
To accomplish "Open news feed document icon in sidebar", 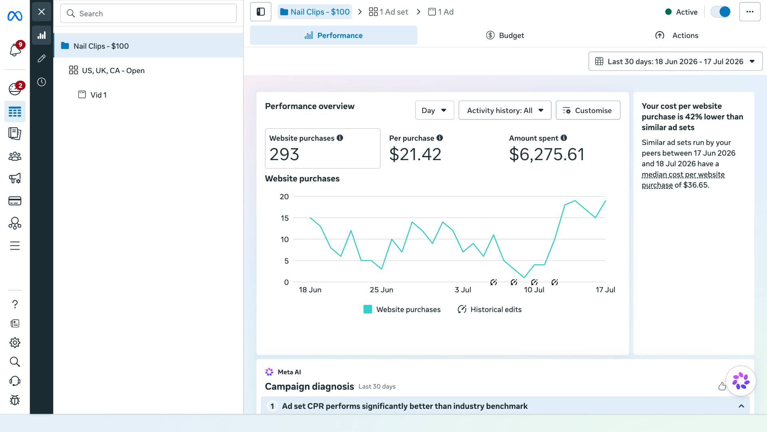I will pos(15,323).
